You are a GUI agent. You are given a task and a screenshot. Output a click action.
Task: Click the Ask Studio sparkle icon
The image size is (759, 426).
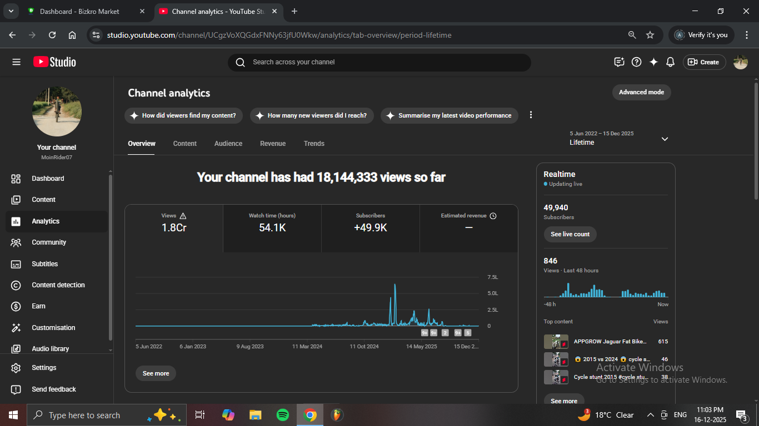653,62
